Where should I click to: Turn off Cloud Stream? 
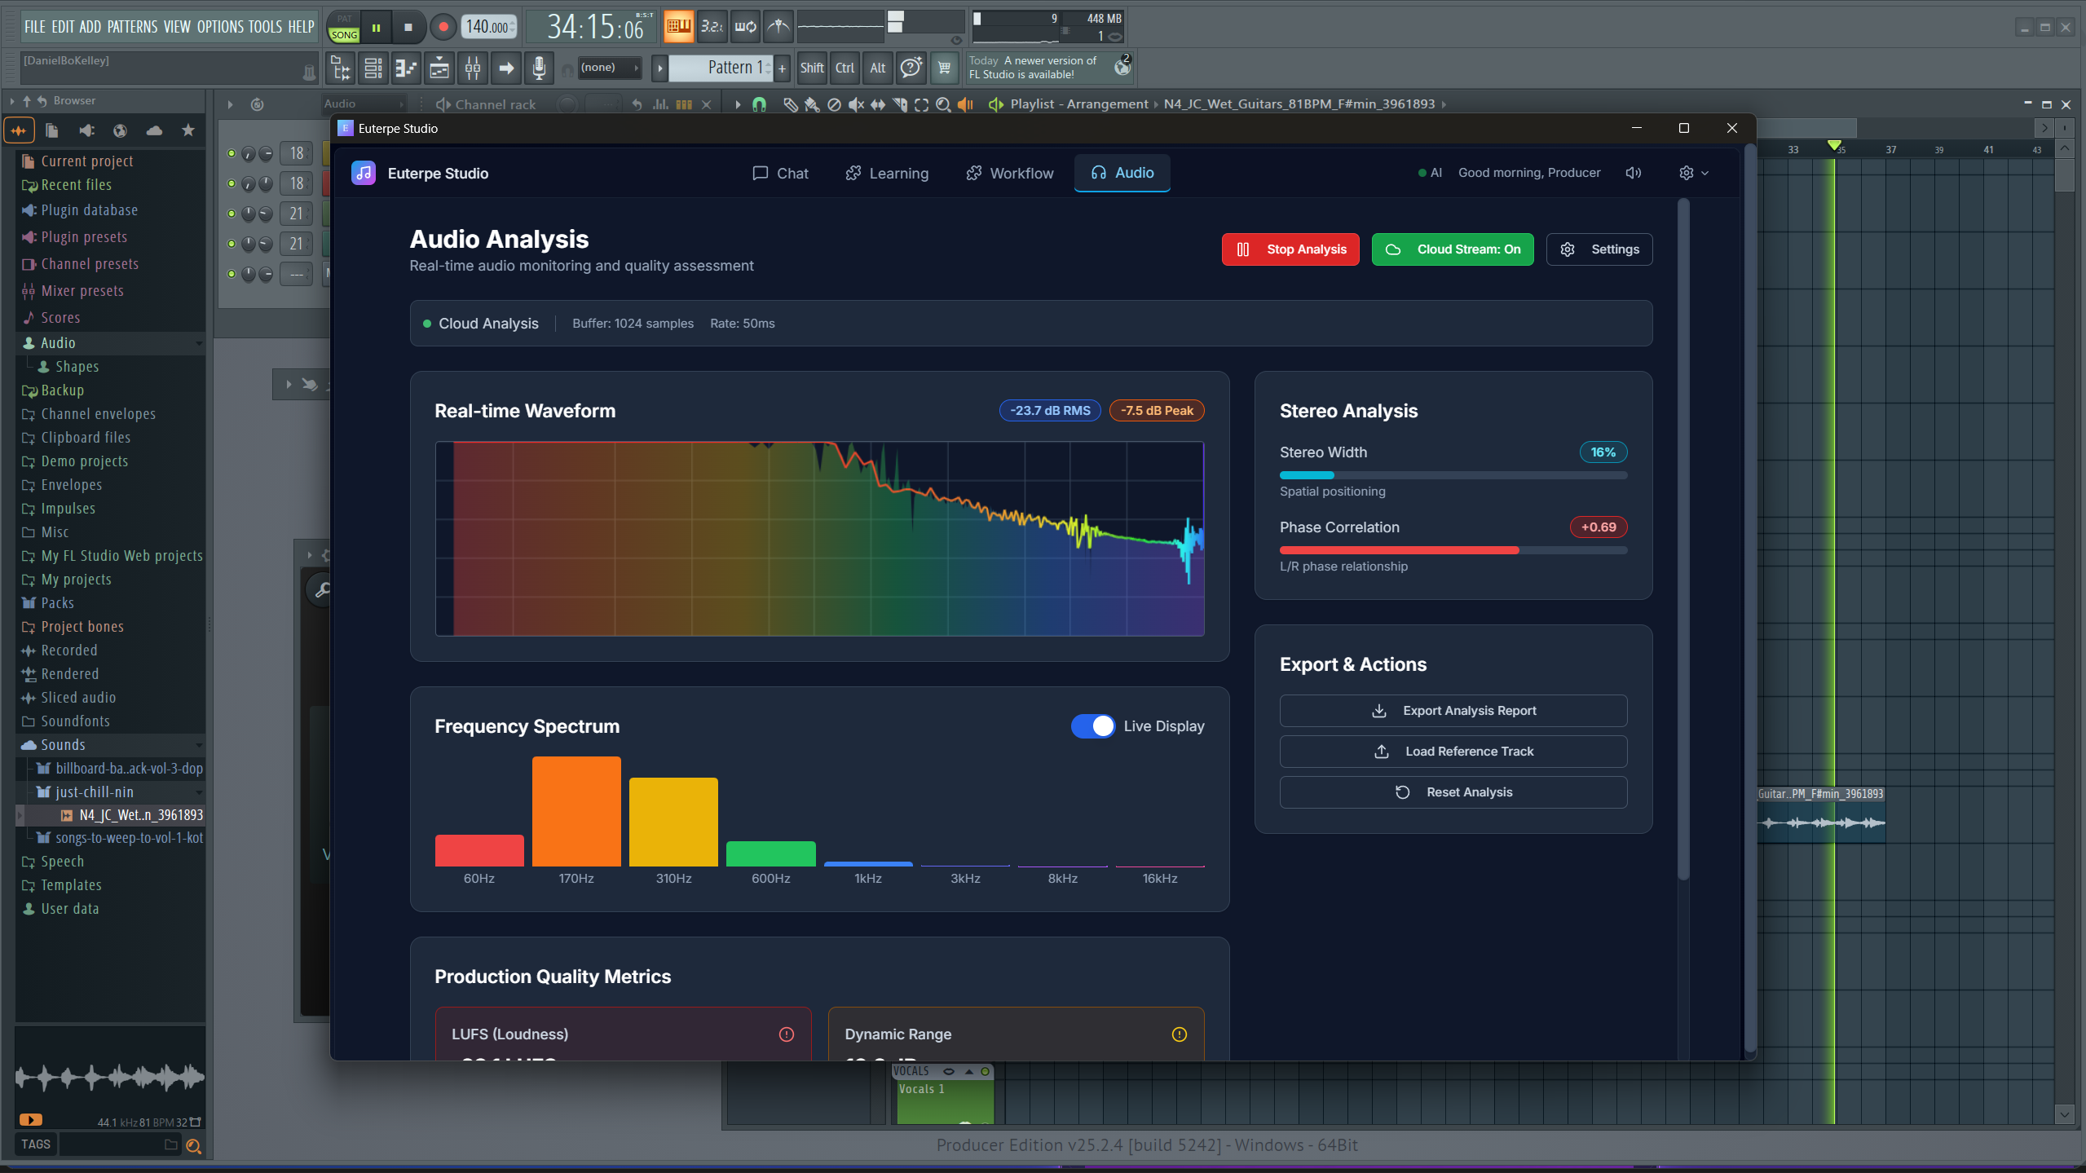tap(1452, 249)
